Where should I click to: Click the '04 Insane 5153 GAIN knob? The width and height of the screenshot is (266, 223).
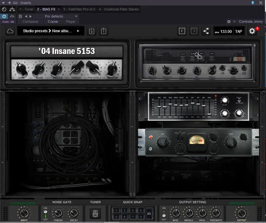click(22, 69)
